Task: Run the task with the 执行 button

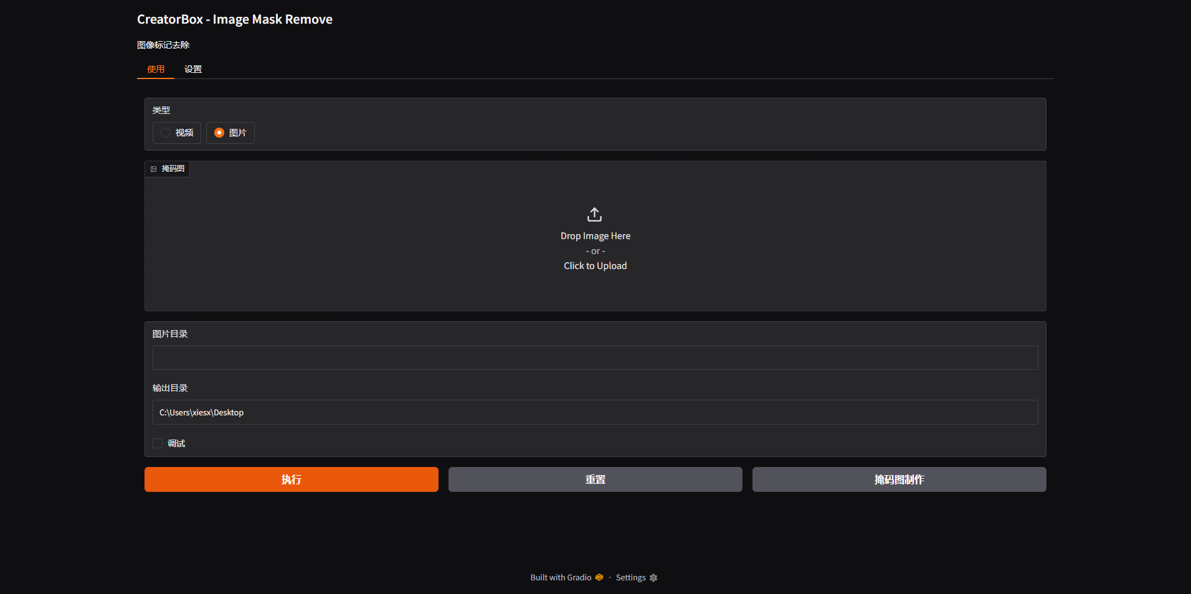Action: tap(292, 479)
